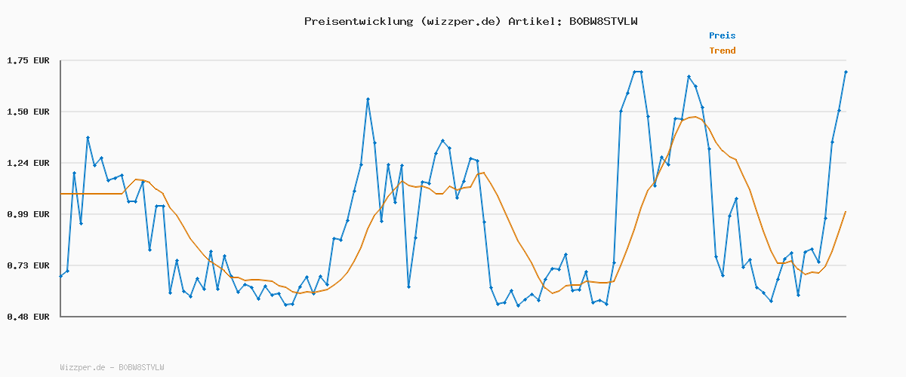906x377 pixels.
Task: Click the highest peak of orange trend line
Action: pyautogui.click(x=694, y=117)
